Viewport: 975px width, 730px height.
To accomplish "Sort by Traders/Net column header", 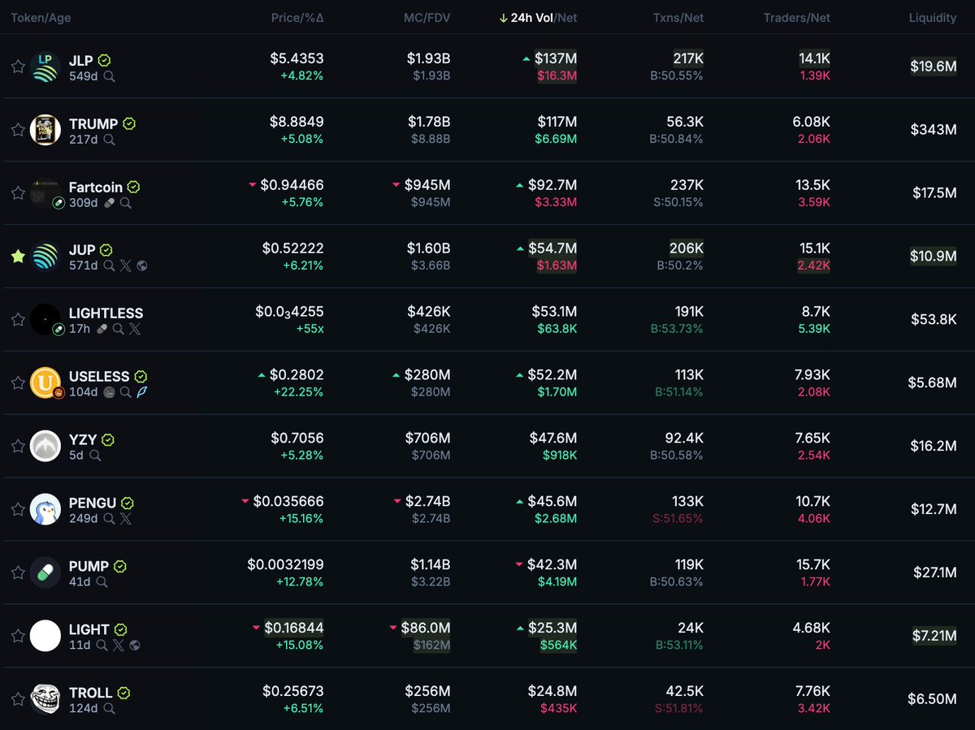I will (797, 18).
